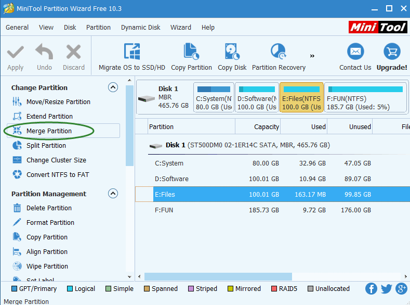Select the E:Files row in table
The height and width of the screenshot is (305, 410).
point(272,195)
